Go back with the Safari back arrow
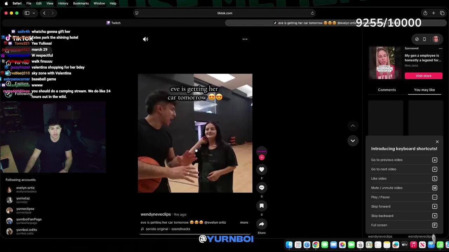Image resolution: width=449 pixels, height=252 pixels. coord(44,13)
